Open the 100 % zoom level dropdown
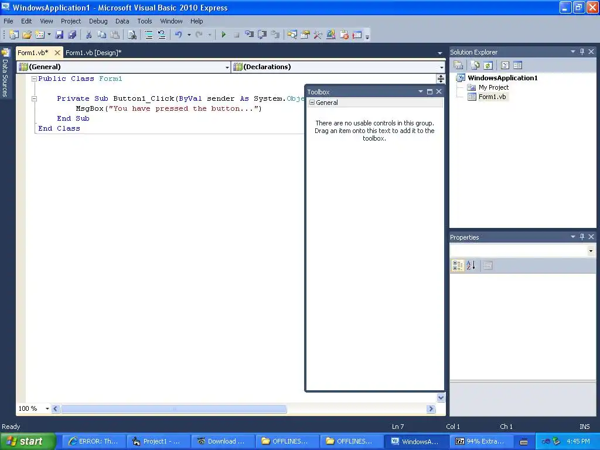 [x=47, y=408]
